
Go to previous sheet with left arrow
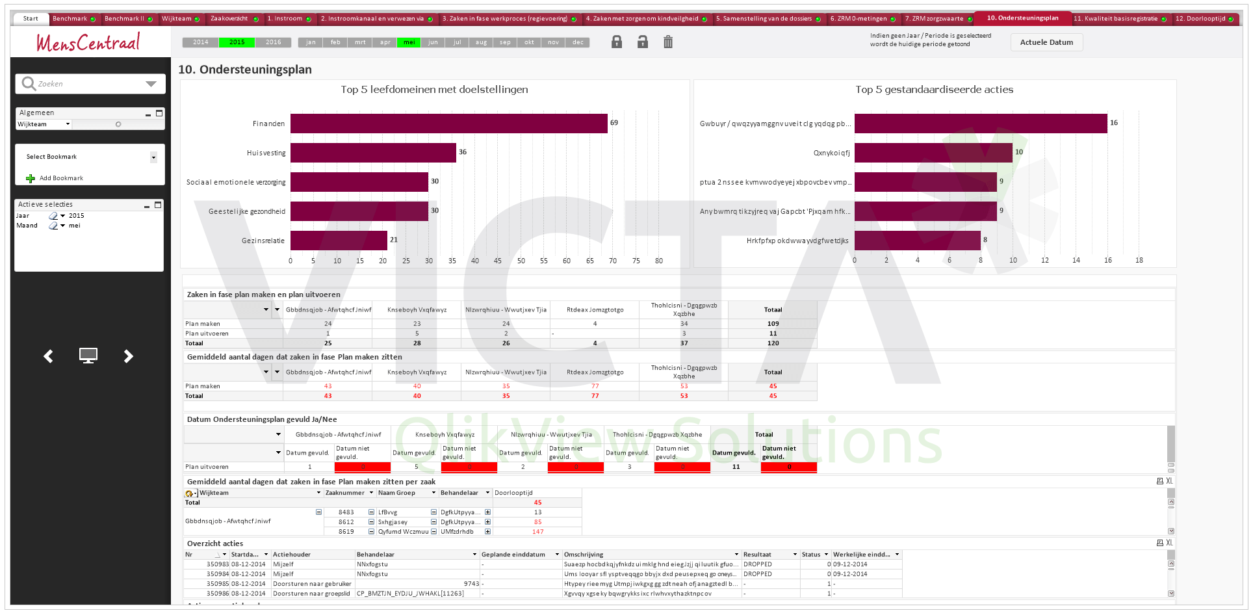48,356
